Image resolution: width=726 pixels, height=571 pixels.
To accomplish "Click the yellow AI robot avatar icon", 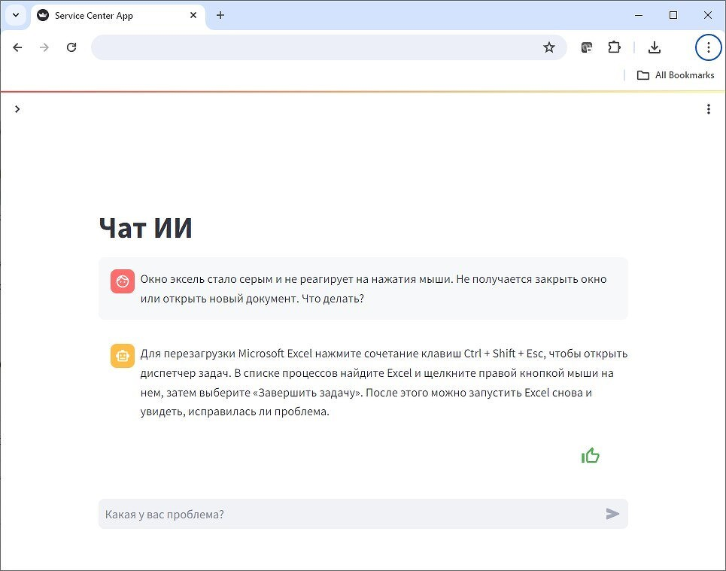I will (123, 356).
